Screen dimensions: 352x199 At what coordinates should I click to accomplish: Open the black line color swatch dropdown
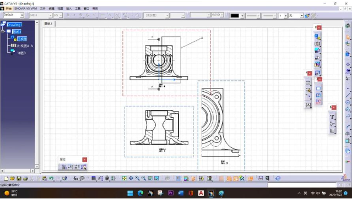(242, 15)
